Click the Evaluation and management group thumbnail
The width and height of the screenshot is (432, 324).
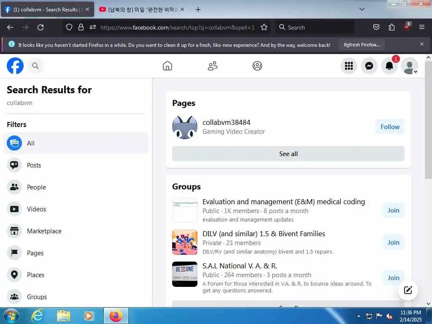(185, 210)
